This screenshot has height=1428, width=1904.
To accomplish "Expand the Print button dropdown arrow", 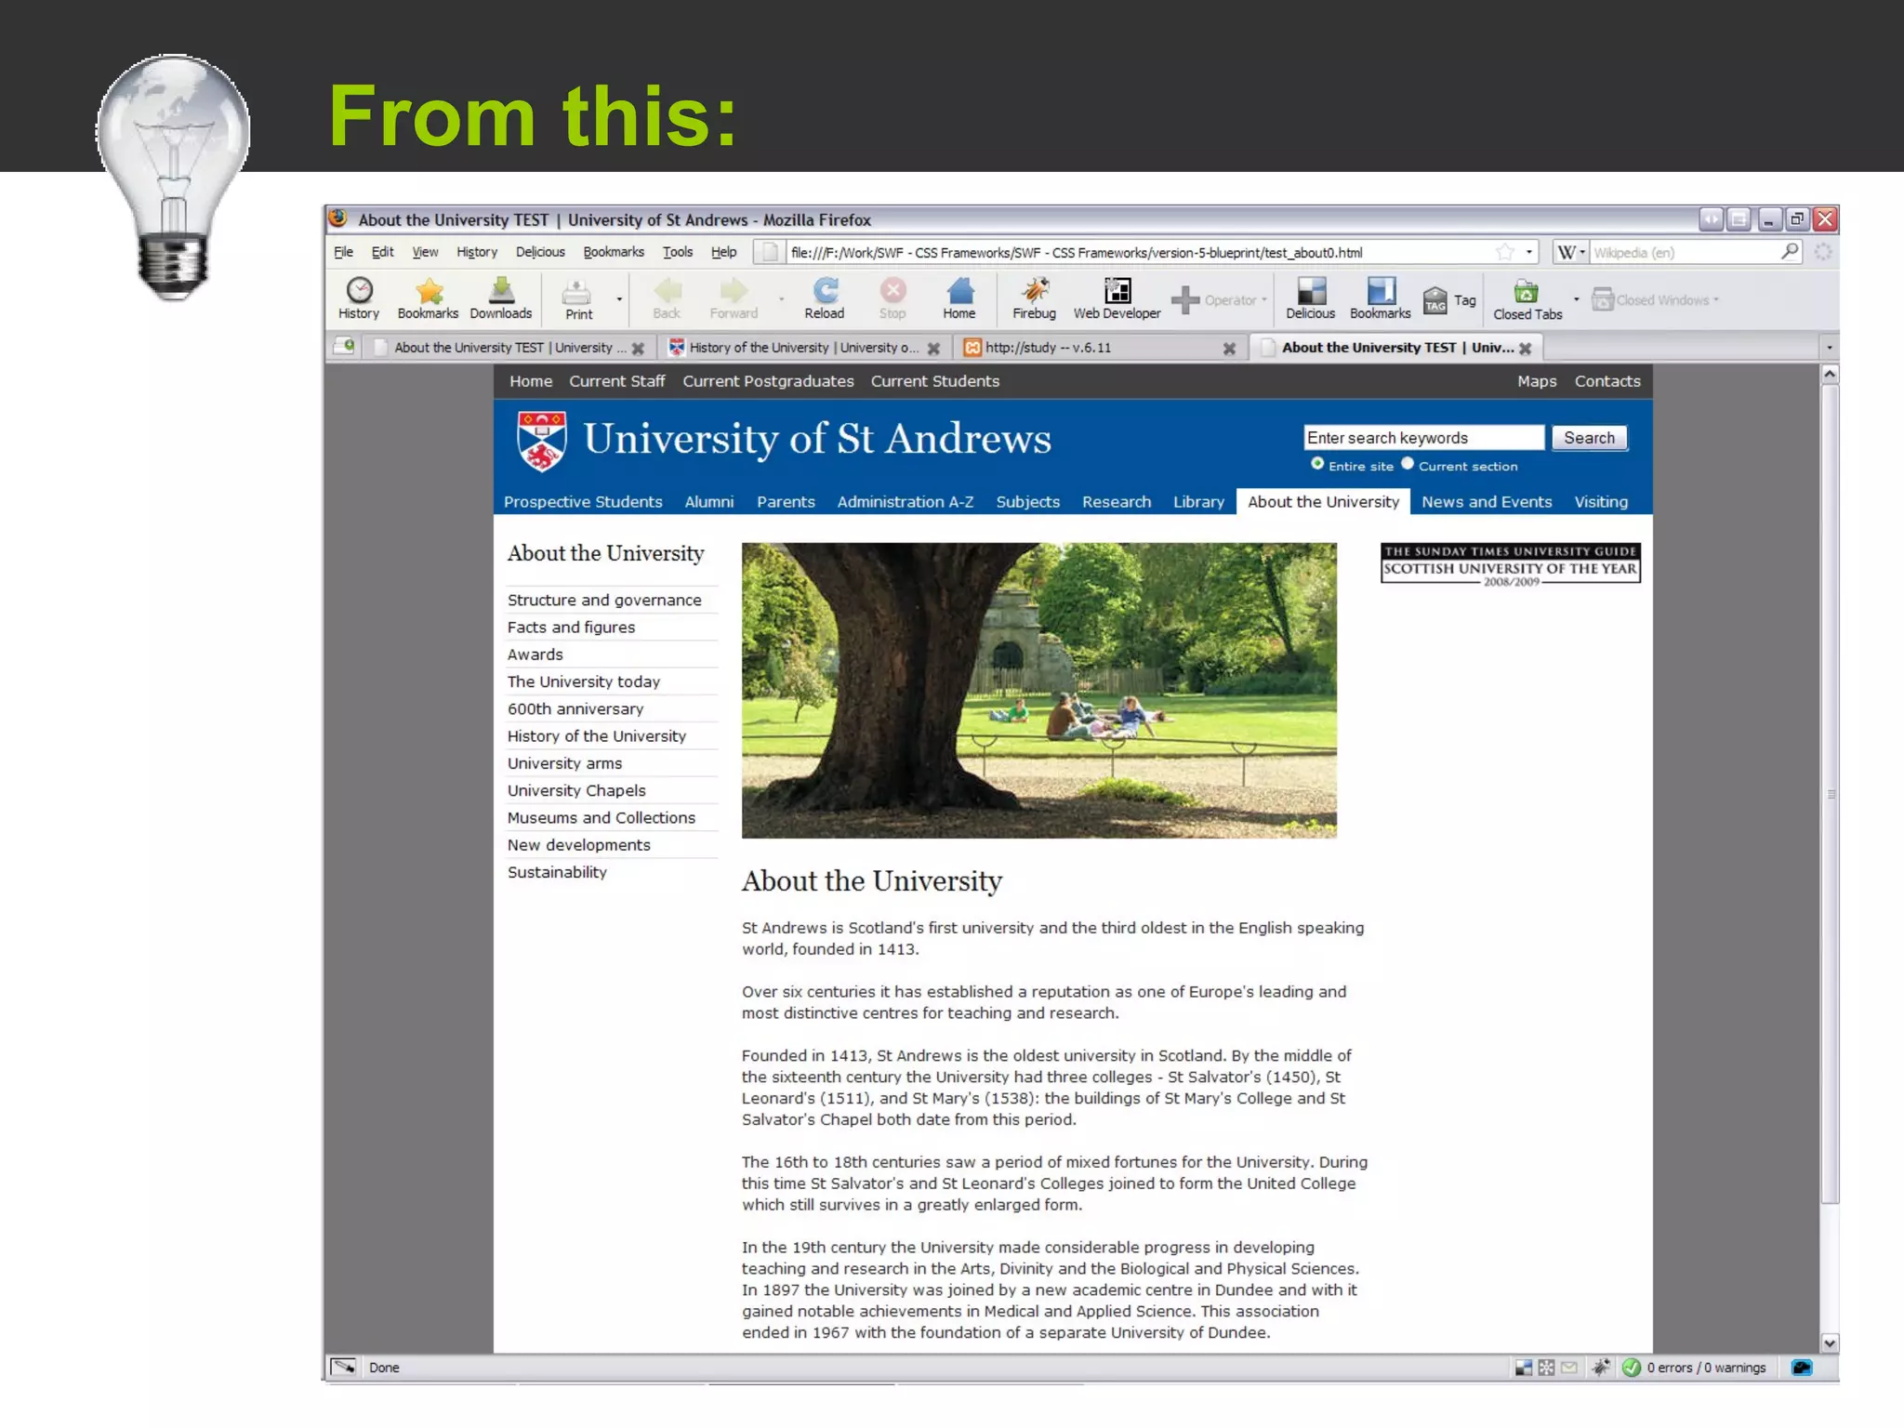I will pos(619,299).
